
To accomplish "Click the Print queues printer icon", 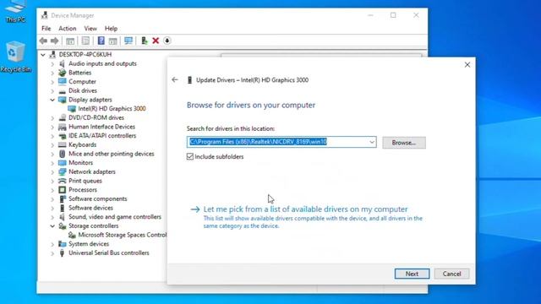I will [x=62, y=181].
